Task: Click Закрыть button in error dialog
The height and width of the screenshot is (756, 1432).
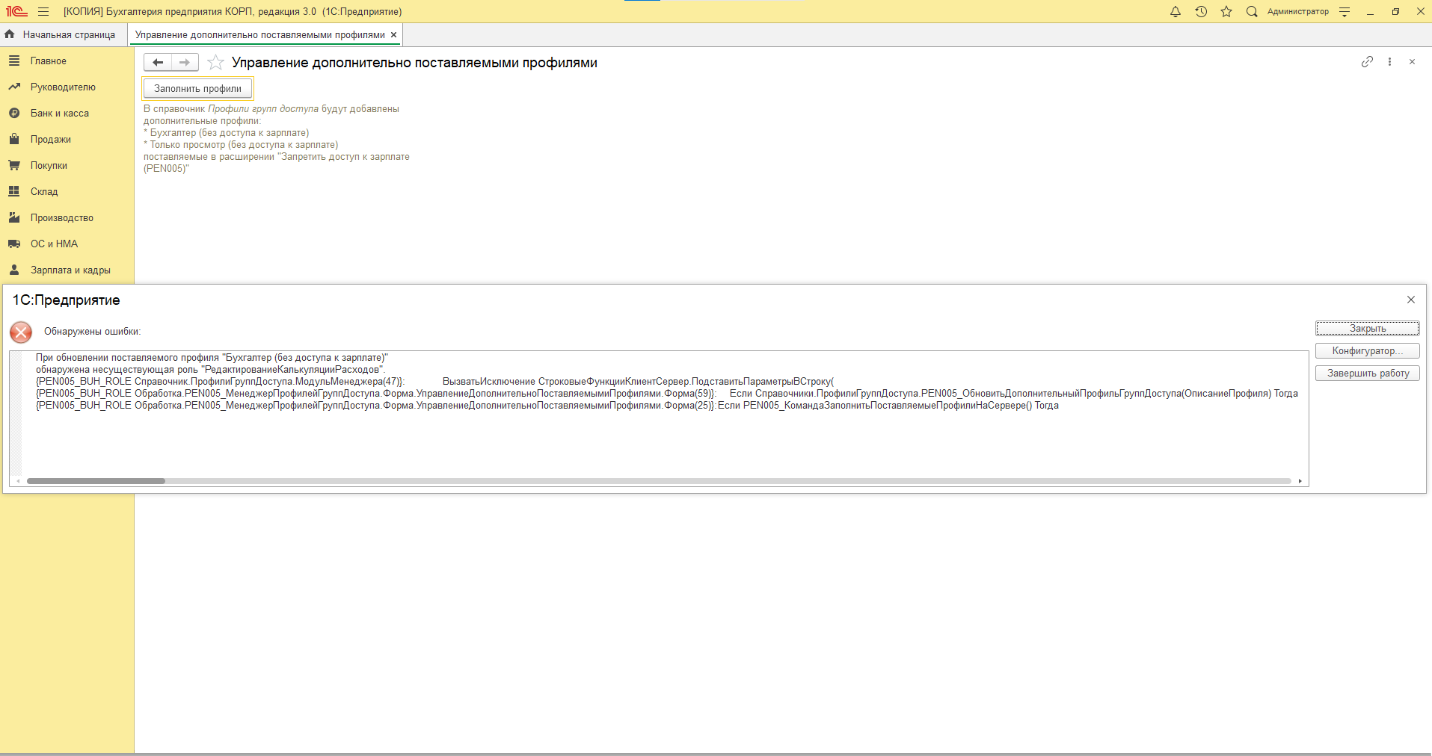Action: click(1368, 328)
